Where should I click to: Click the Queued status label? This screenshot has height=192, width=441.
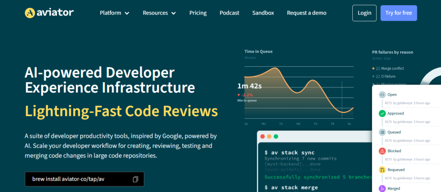coord(394,132)
